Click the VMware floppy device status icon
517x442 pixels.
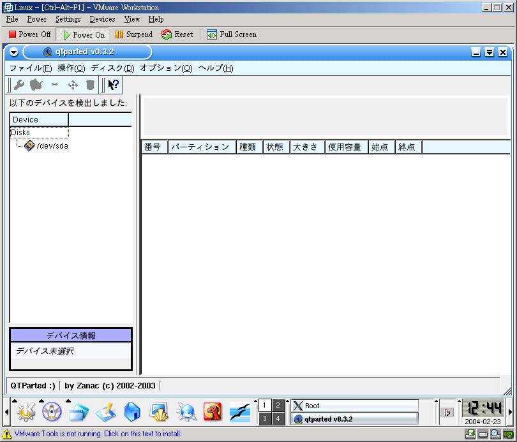(x=470, y=434)
